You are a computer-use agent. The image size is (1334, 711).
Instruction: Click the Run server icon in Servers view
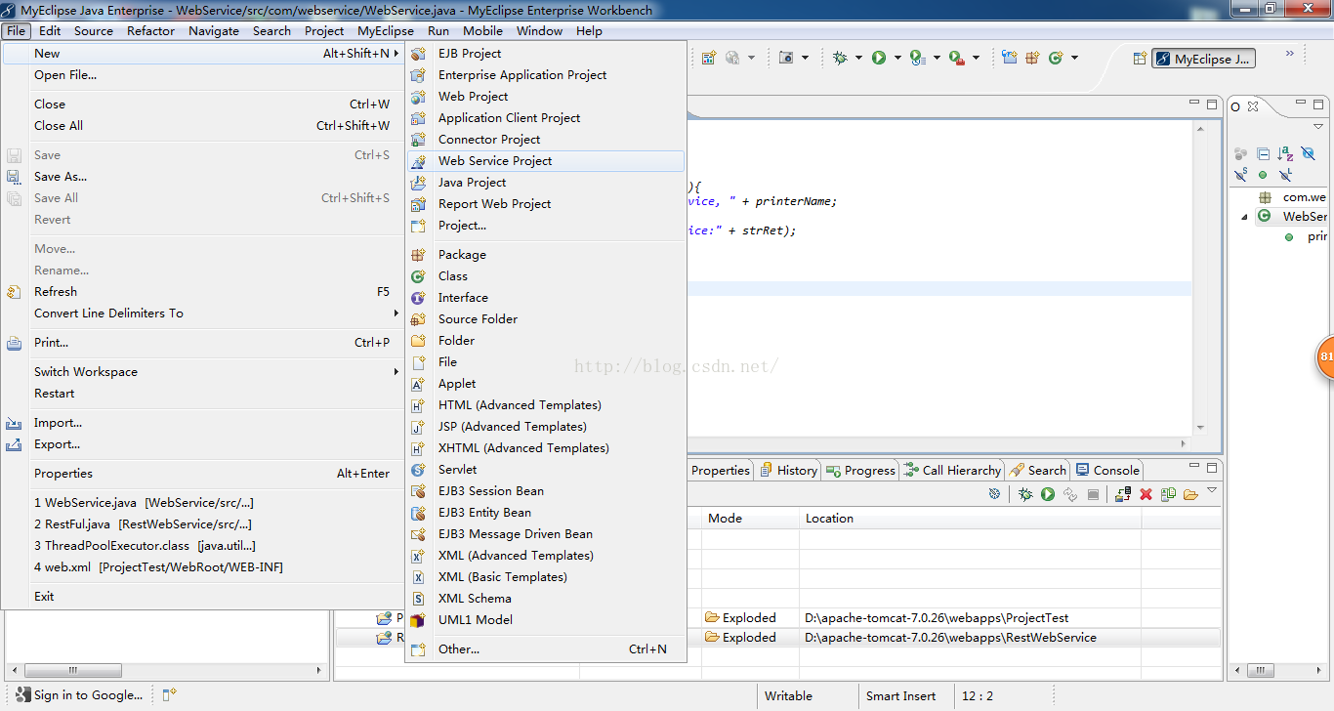pyautogui.click(x=1047, y=494)
